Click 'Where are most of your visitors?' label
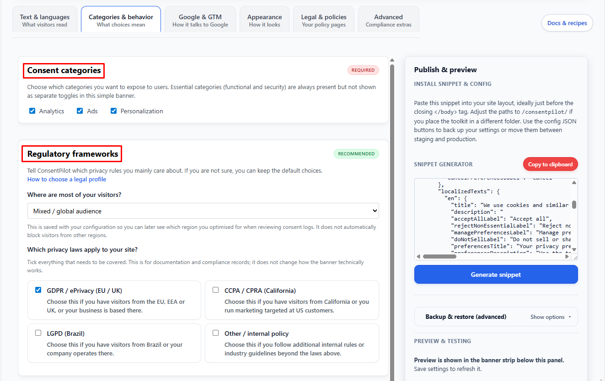 point(74,195)
